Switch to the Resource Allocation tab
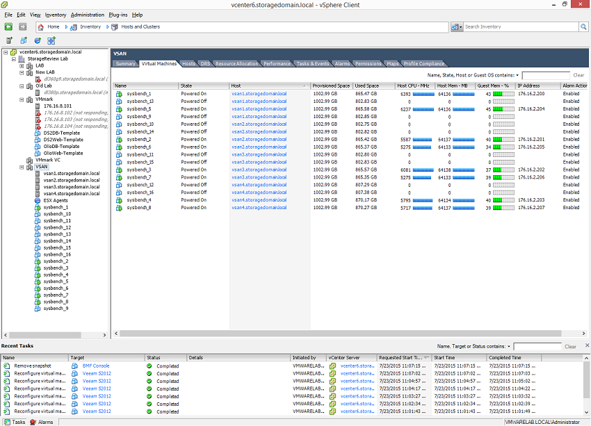 pyautogui.click(x=236, y=64)
